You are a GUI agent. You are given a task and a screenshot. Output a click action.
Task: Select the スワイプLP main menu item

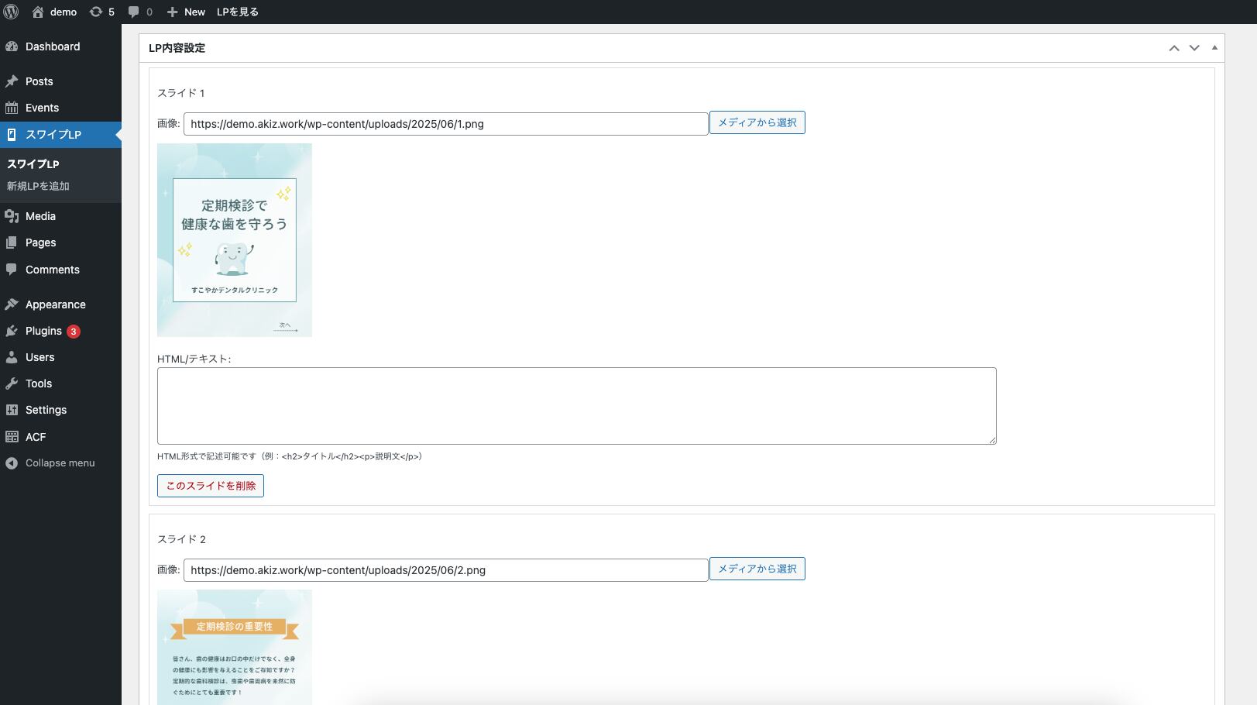[60, 134]
